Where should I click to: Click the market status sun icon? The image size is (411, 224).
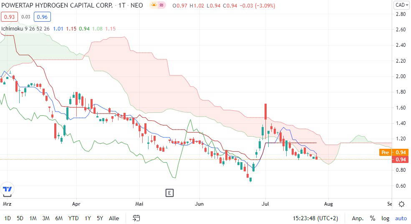[154, 5]
